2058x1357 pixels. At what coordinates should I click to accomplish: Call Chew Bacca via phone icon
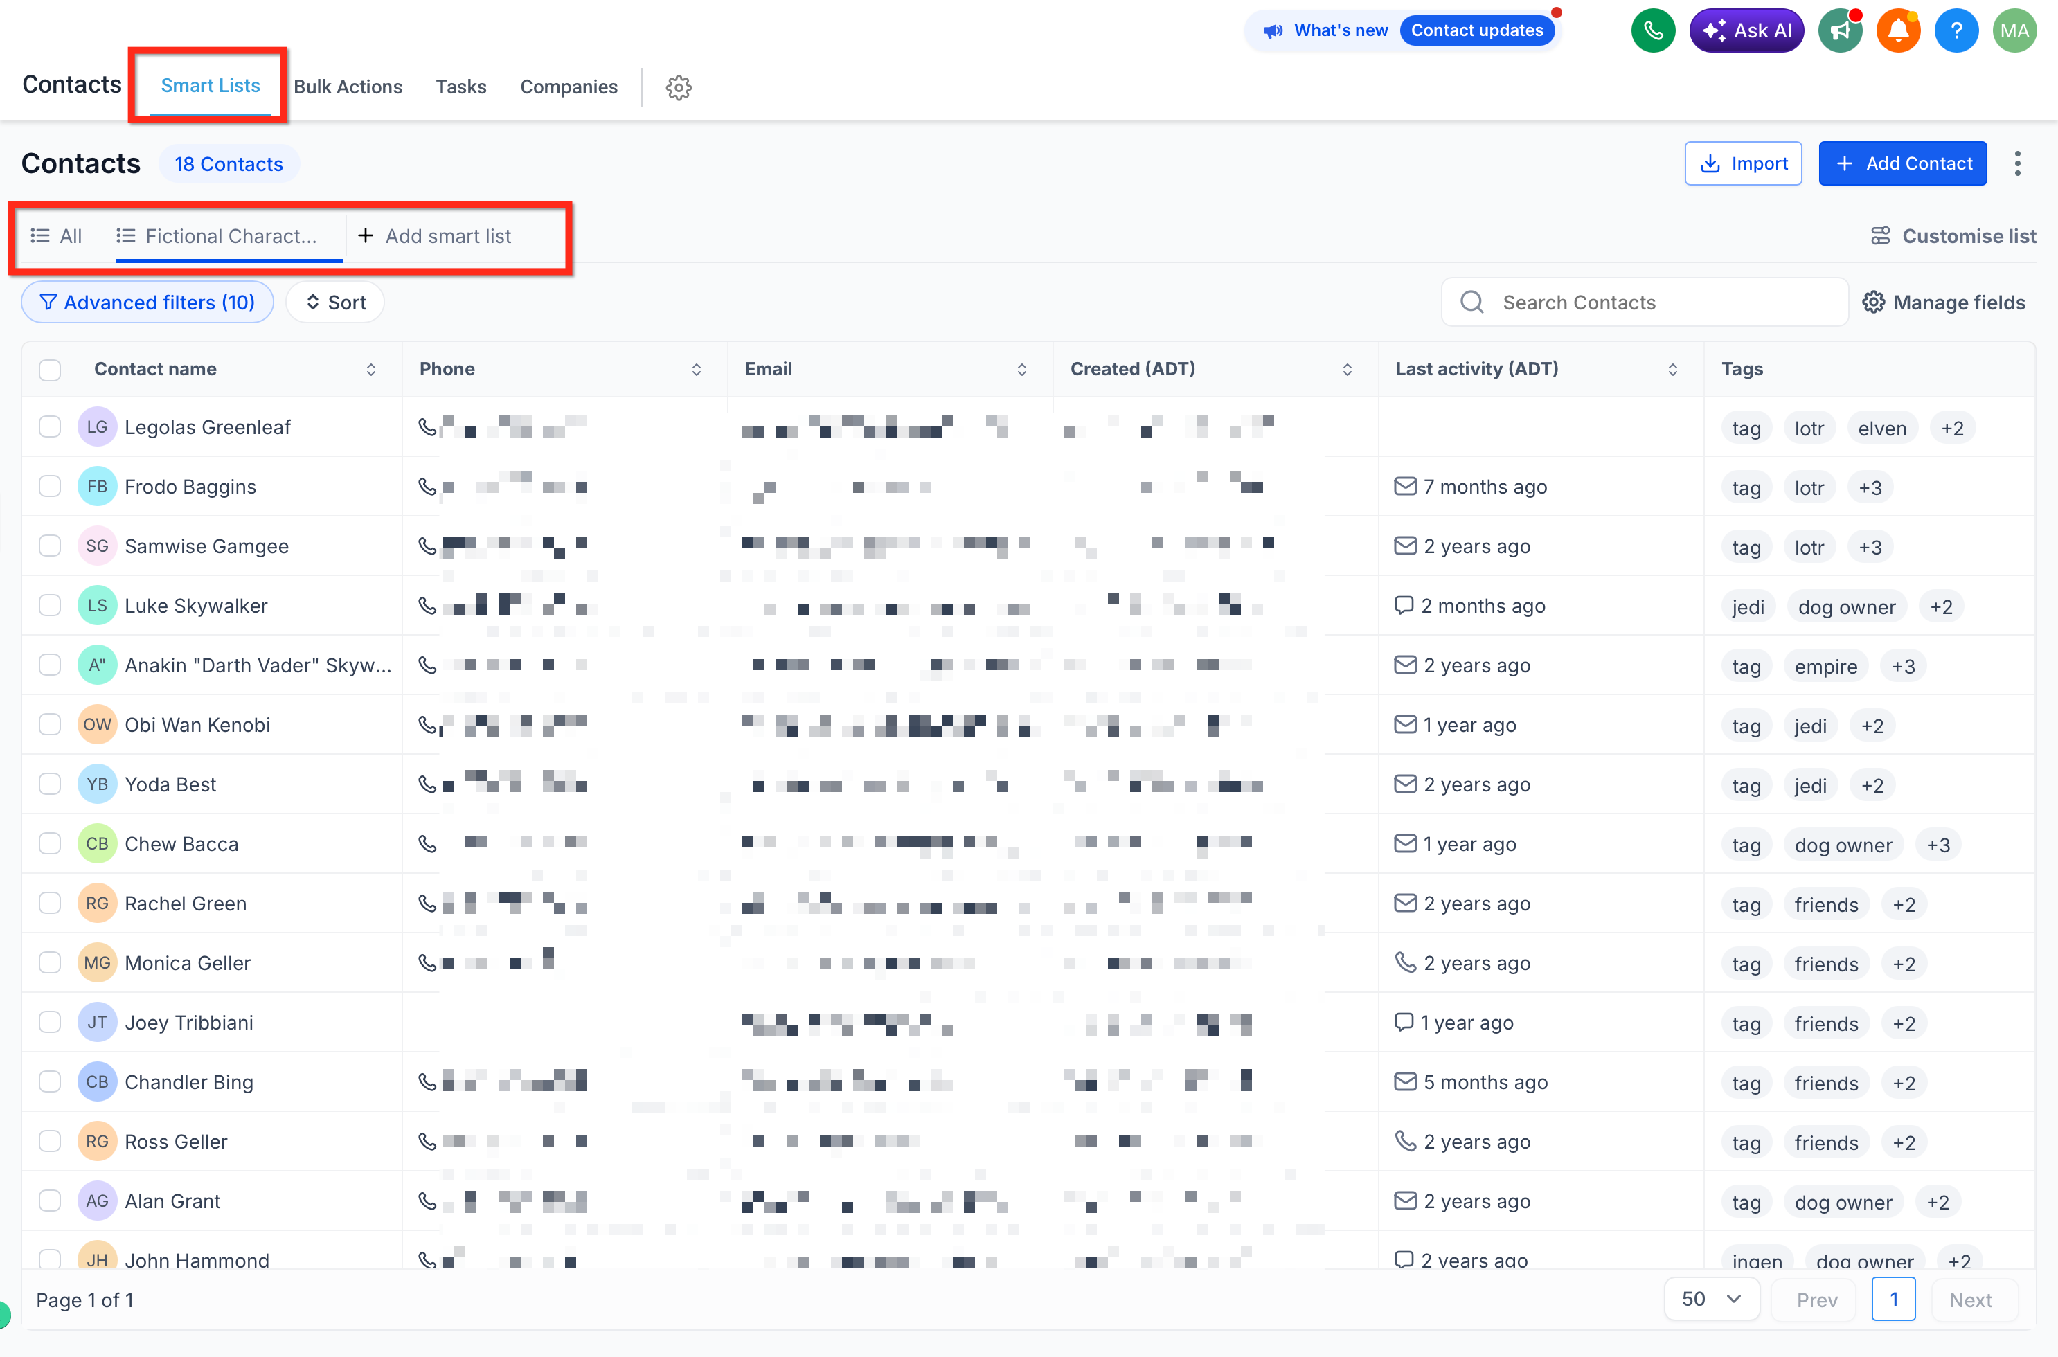(427, 844)
